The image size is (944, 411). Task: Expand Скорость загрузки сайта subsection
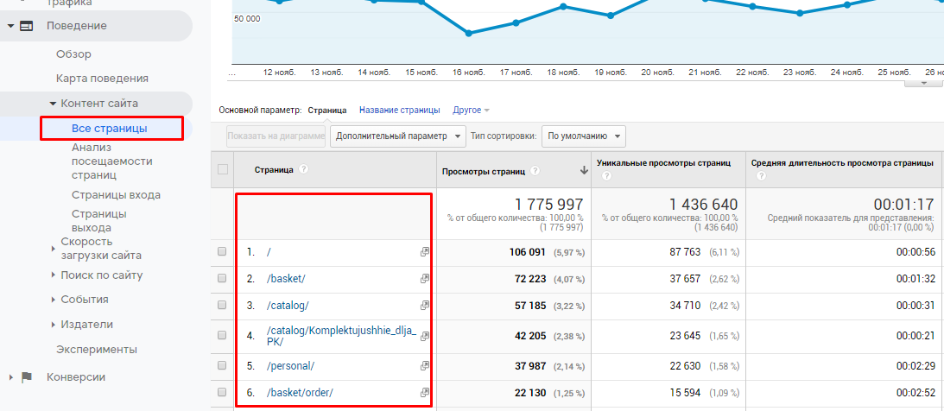[53, 249]
